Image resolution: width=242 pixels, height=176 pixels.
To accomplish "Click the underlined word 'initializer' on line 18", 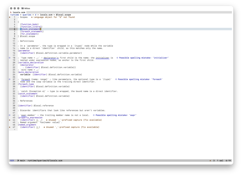I will tap(102, 58).
